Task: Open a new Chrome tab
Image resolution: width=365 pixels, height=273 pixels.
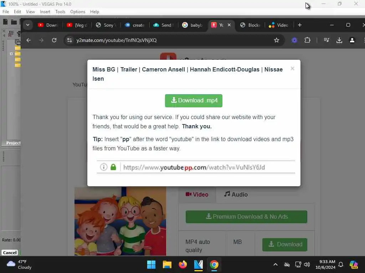Action: 299,25
